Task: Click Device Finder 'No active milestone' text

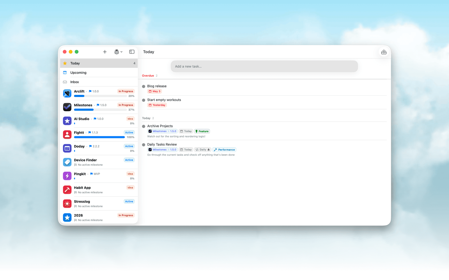Action: click(90, 165)
